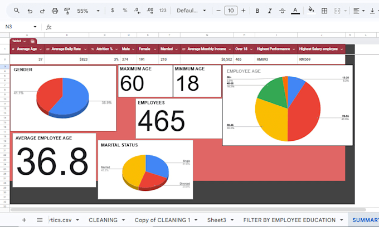Redo the last action
The width and height of the screenshot is (379, 227).
click(42, 11)
